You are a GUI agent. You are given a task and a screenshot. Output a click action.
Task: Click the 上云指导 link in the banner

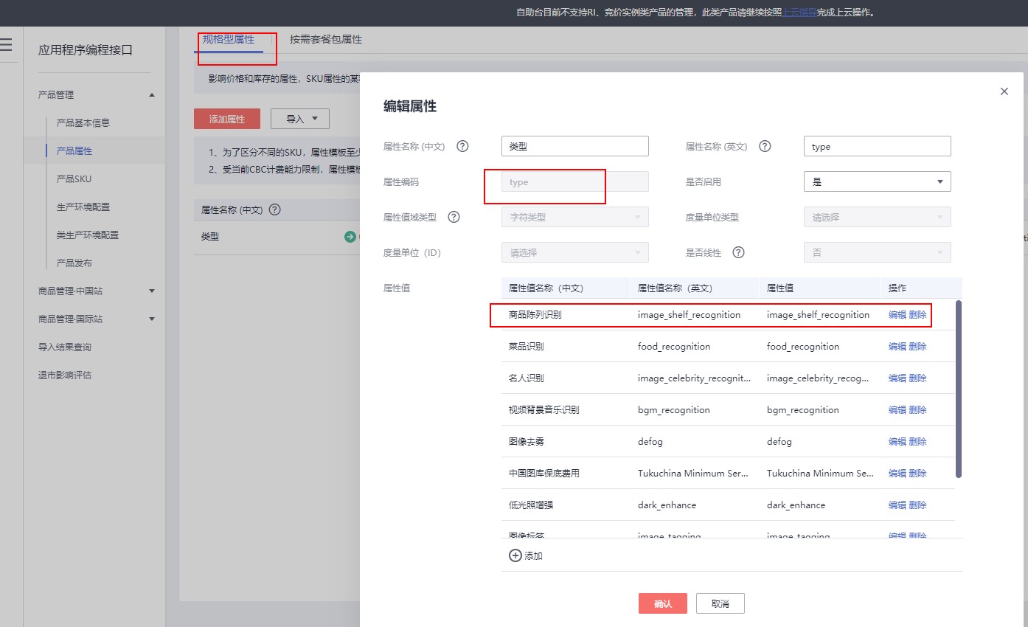(x=799, y=13)
